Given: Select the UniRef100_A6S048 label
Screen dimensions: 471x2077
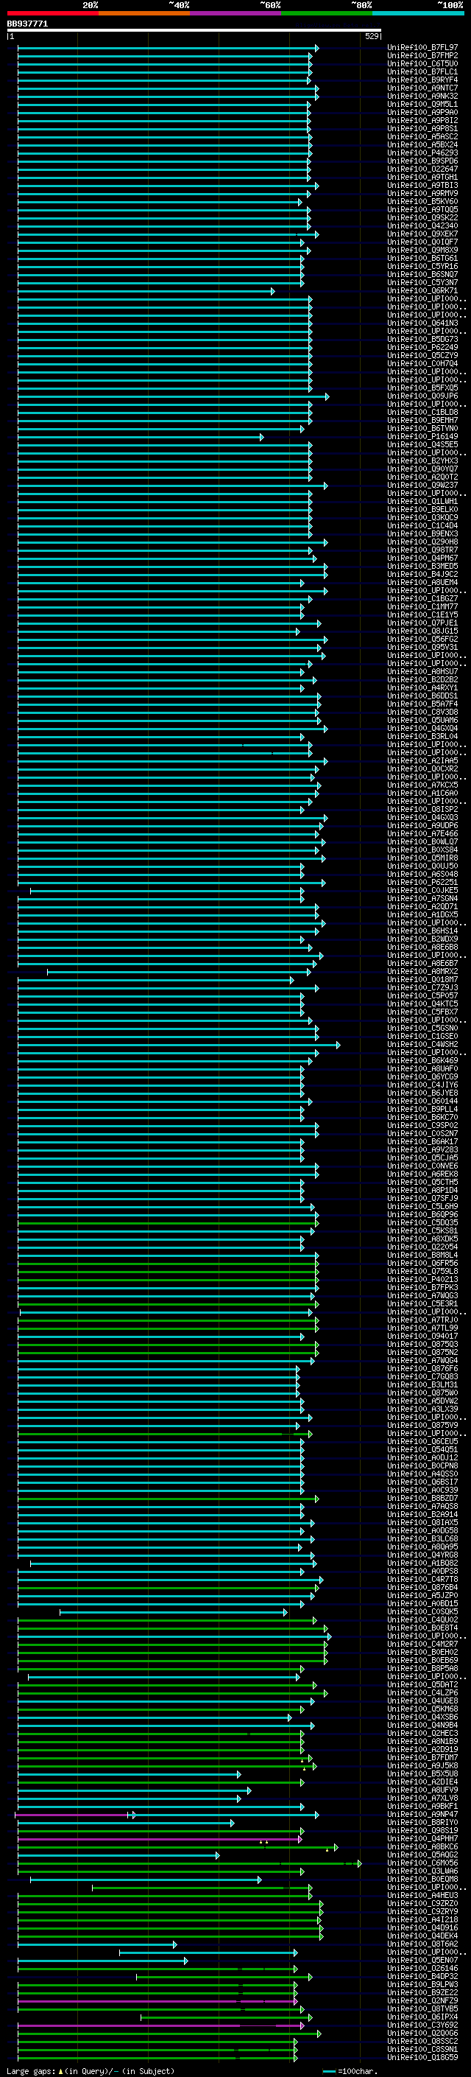Looking at the screenshot, I should pos(422,874).
